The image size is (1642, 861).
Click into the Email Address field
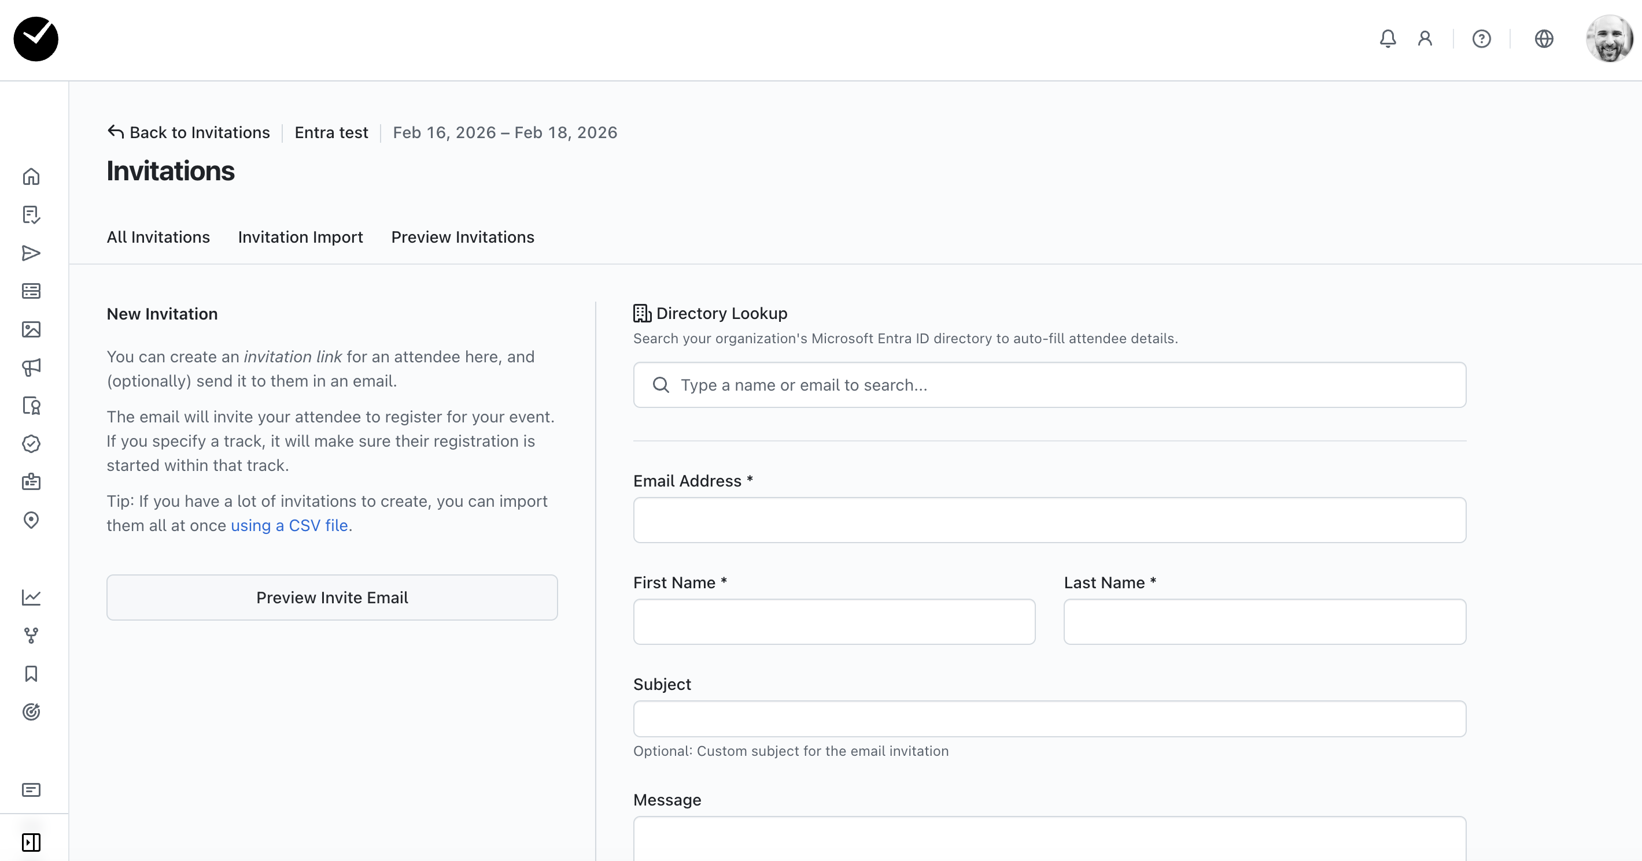1049,520
